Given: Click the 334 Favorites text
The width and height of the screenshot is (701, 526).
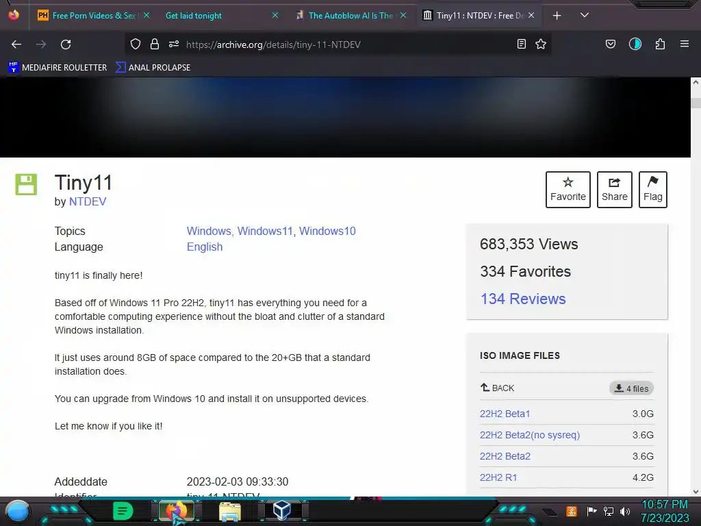Looking at the screenshot, I should [x=525, y=271].
